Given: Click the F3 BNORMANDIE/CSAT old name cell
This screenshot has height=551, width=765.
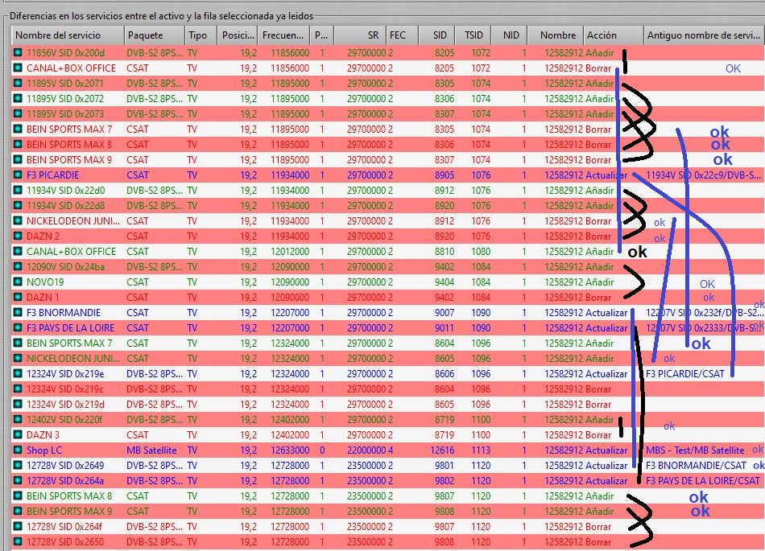Looking at the screenshot, I should click(697, 465).
